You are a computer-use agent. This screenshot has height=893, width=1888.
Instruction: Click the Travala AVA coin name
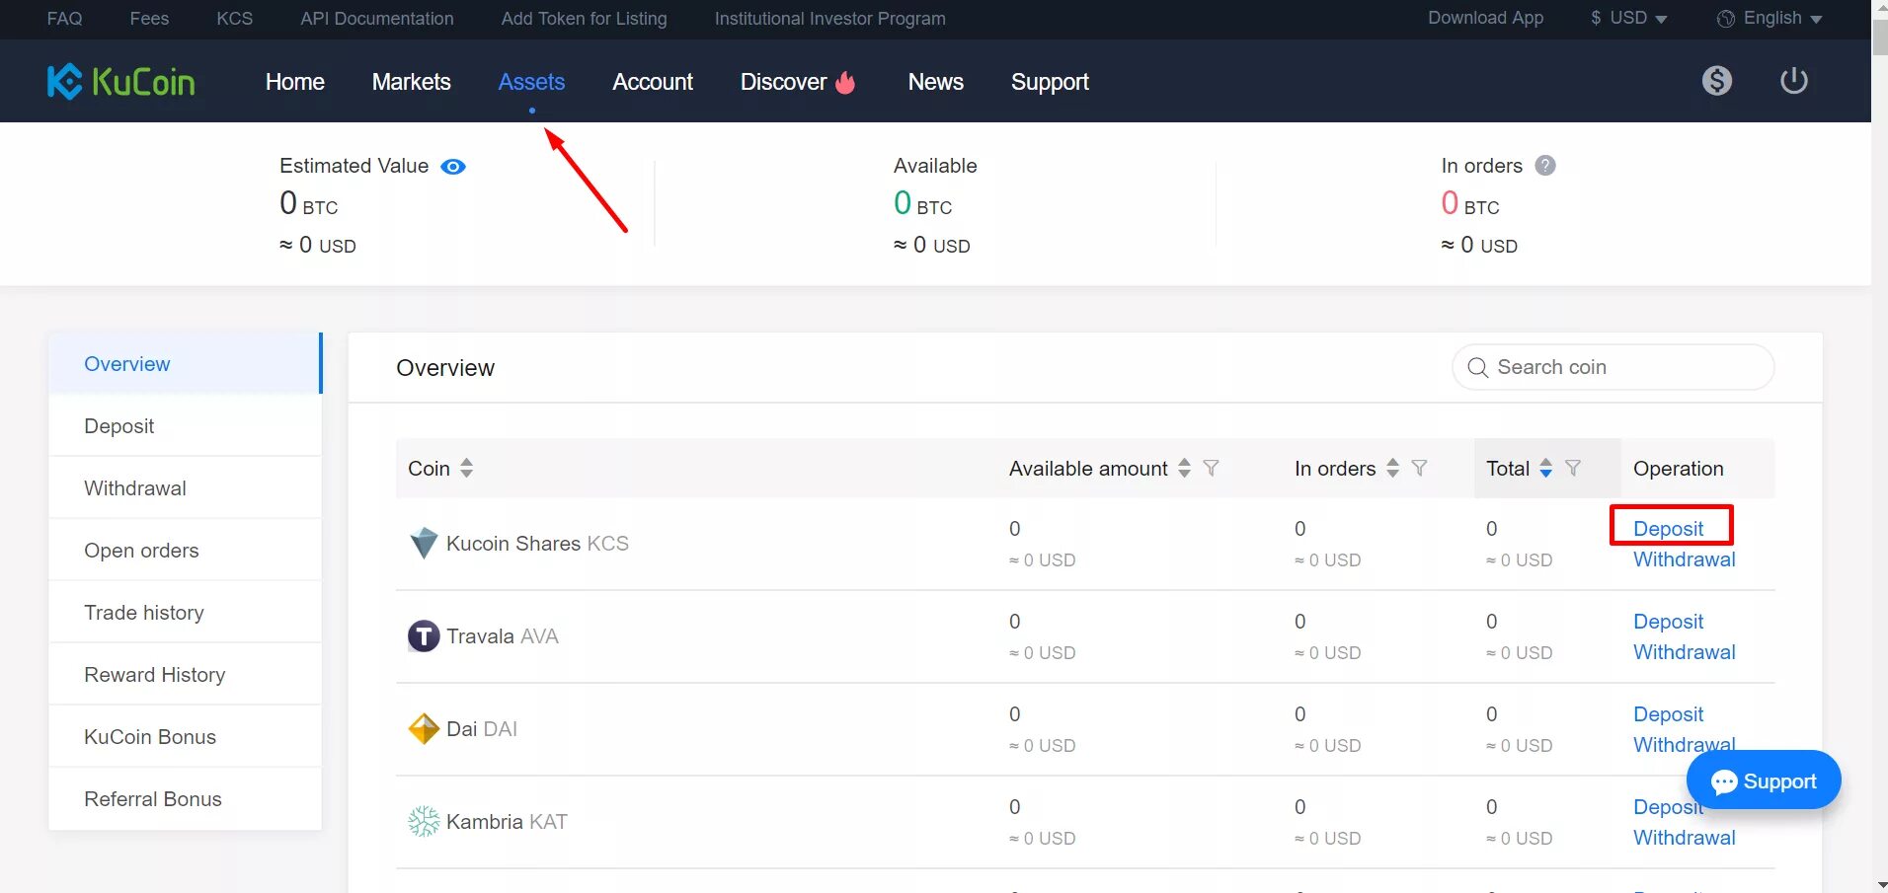[503, 636]
